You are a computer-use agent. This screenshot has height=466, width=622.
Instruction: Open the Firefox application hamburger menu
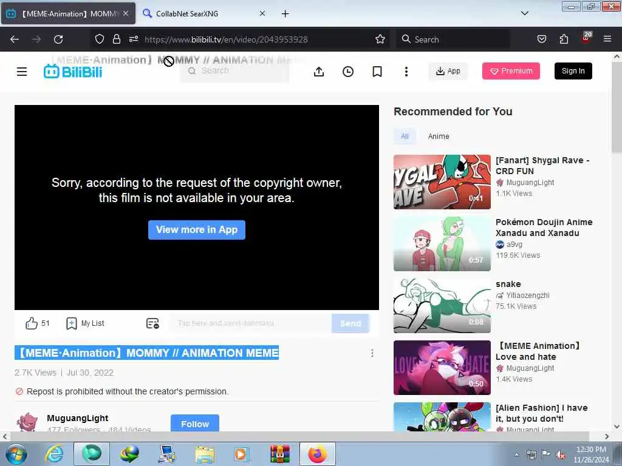pos(607,39)
